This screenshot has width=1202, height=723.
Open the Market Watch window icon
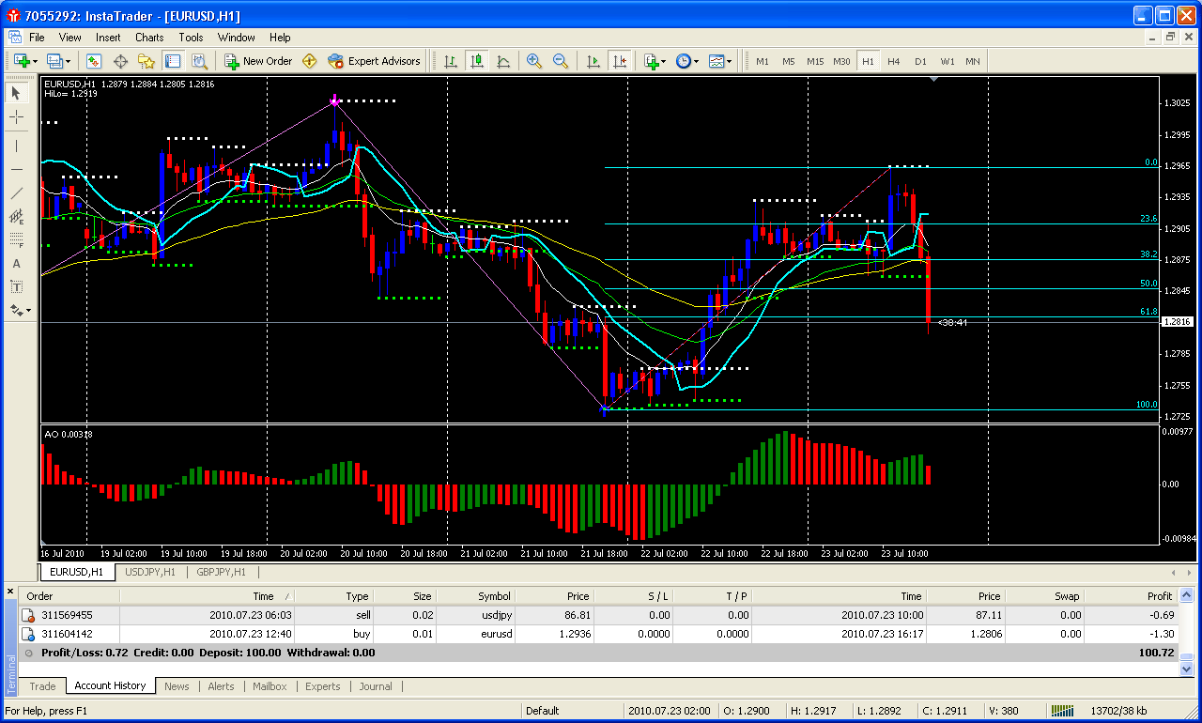94,61
